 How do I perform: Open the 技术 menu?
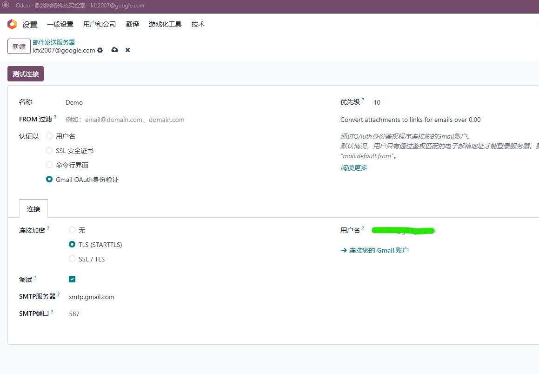(198, 24)
